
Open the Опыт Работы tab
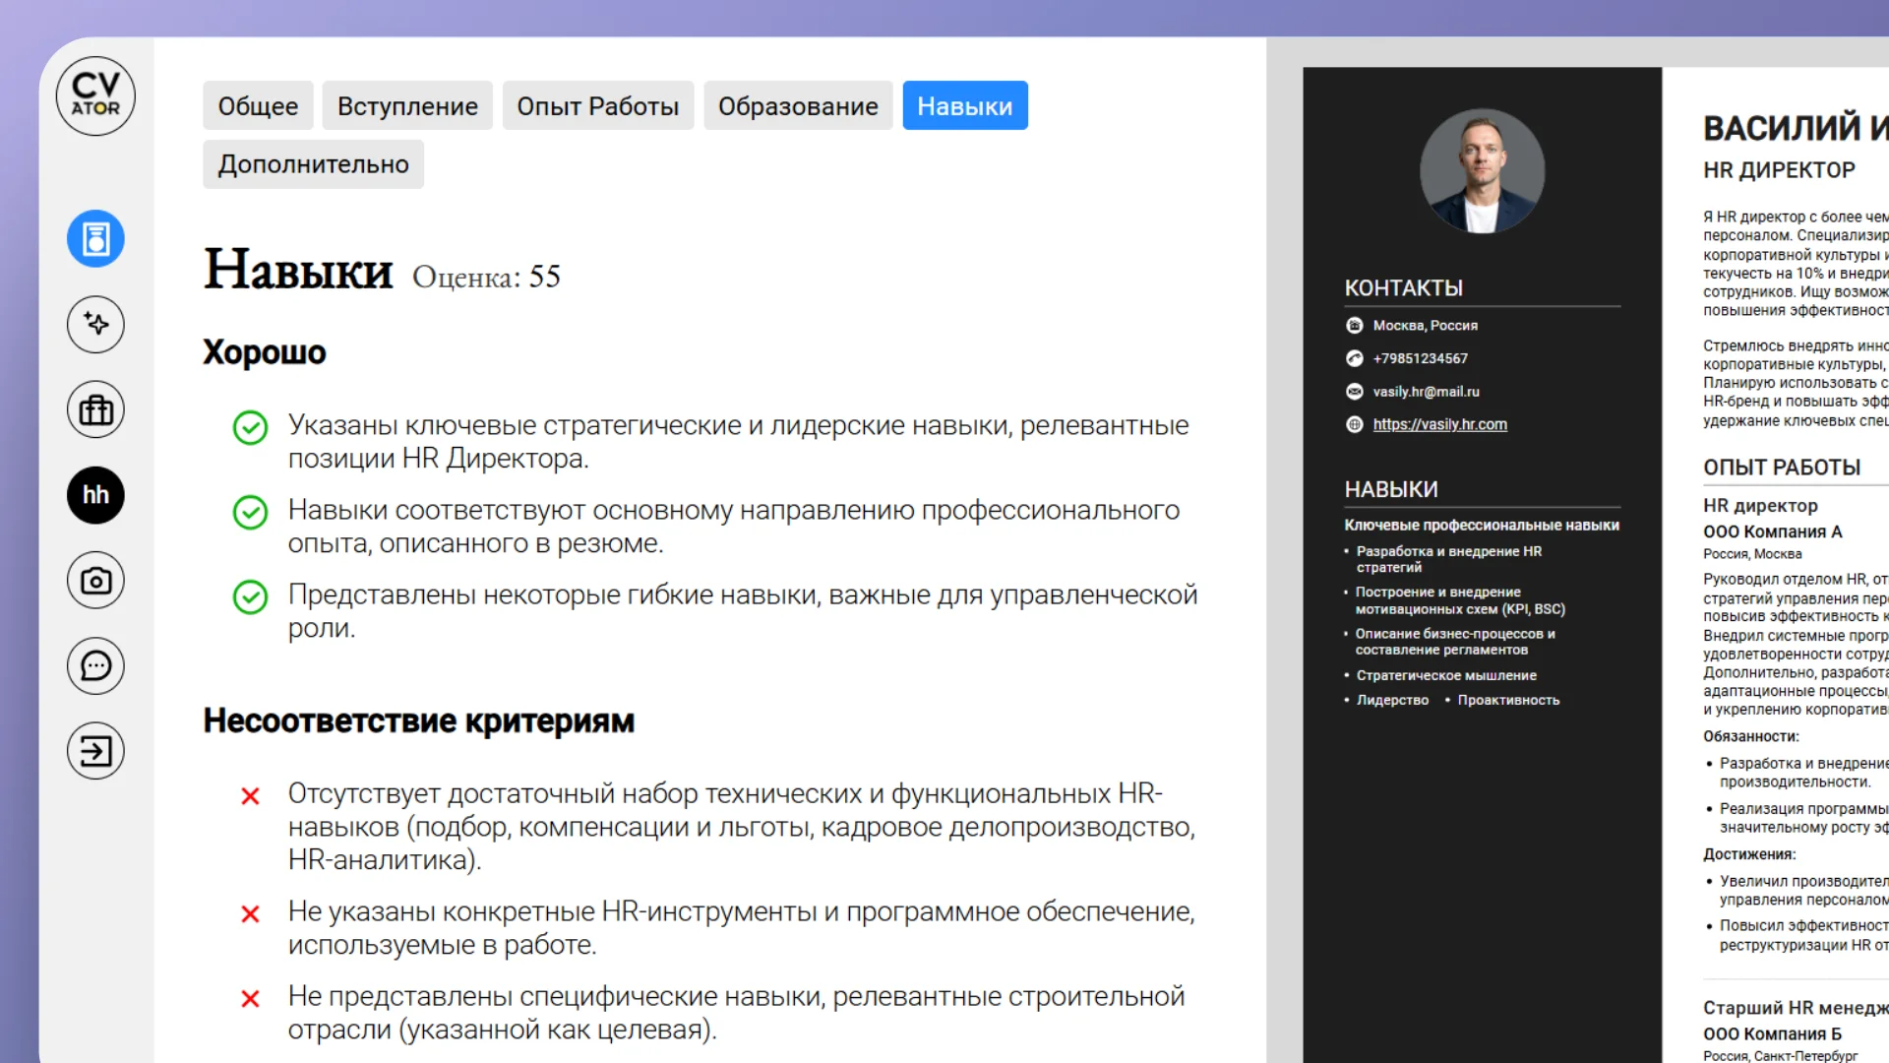(x=598, y=105)
